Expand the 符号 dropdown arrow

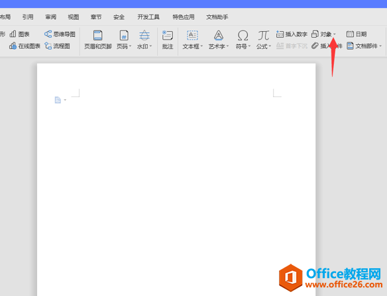(250, 46)
